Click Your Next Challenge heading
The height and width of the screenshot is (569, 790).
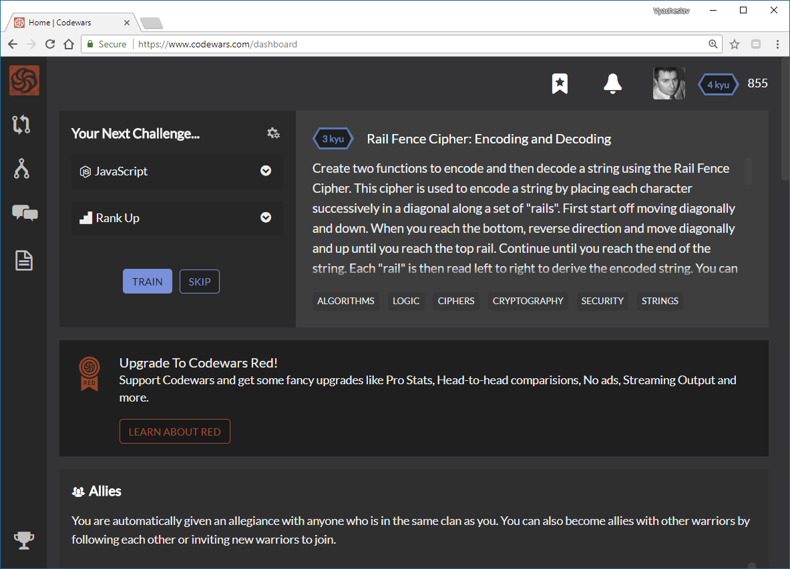coord(136,133)
